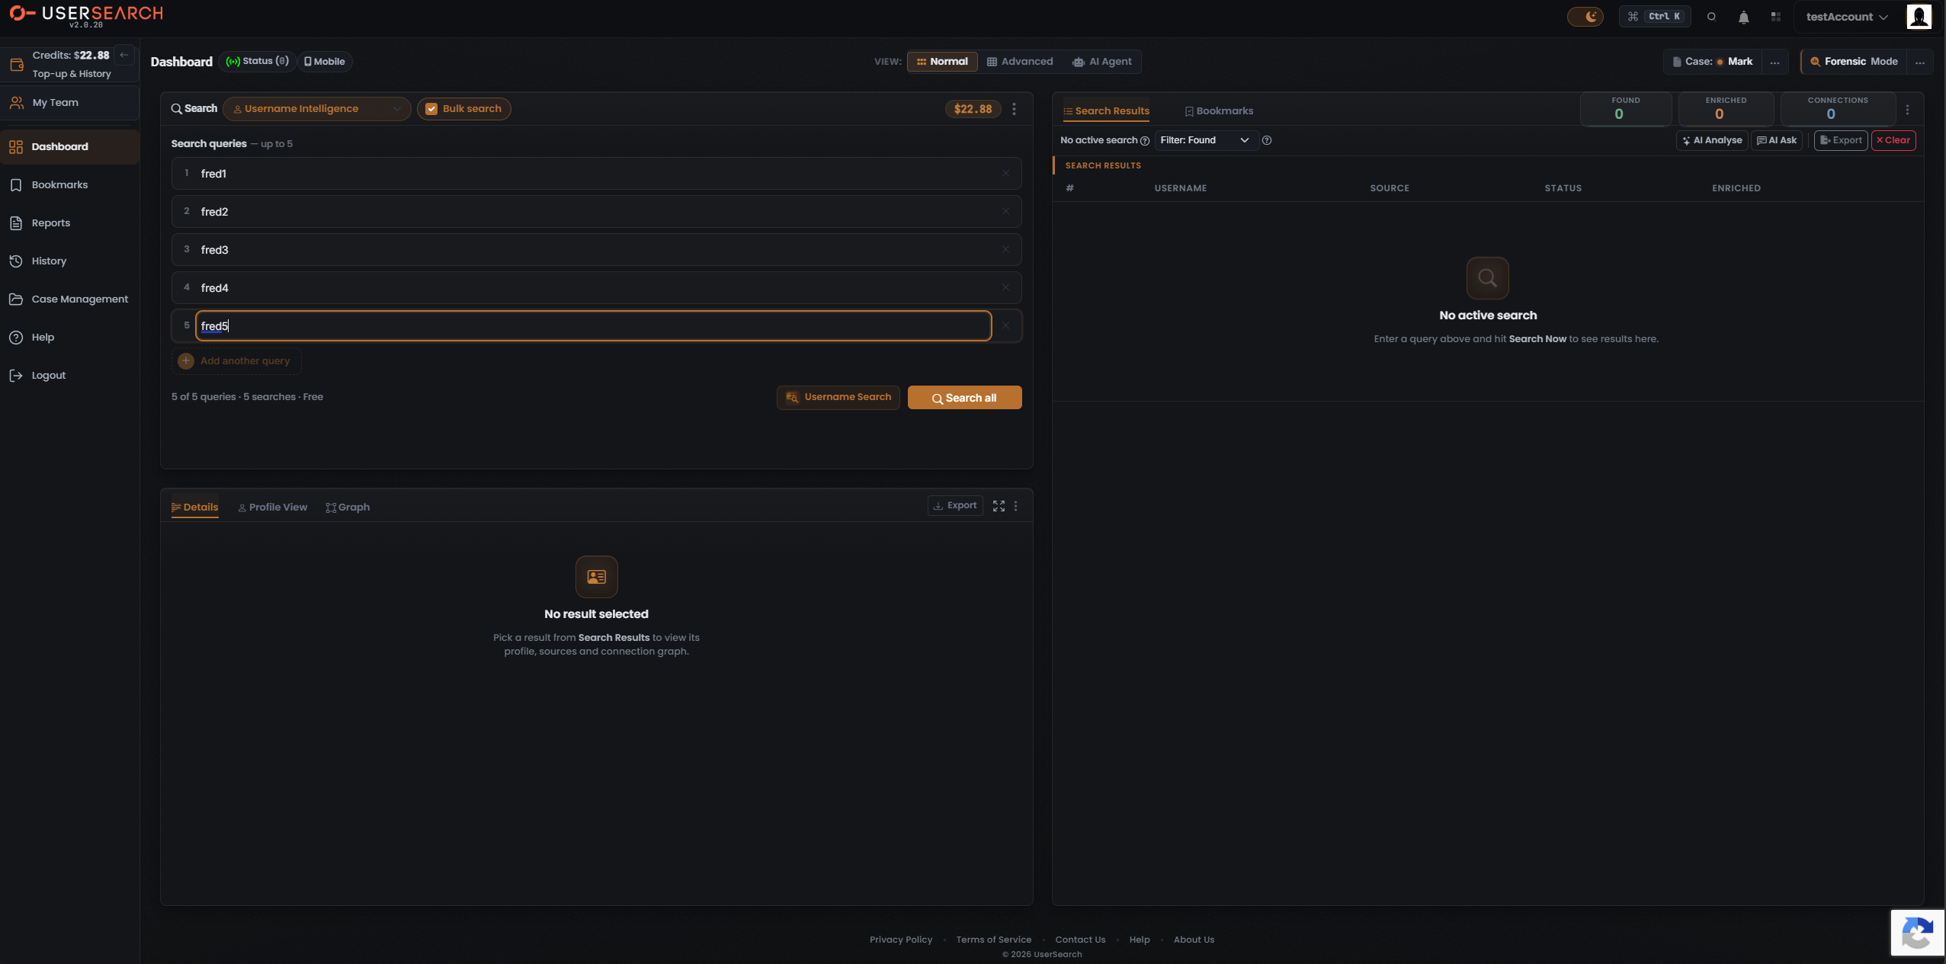Screen dimensions: 1946x964
Task: Open Reports in sidebar
Action: pos(69,223)
